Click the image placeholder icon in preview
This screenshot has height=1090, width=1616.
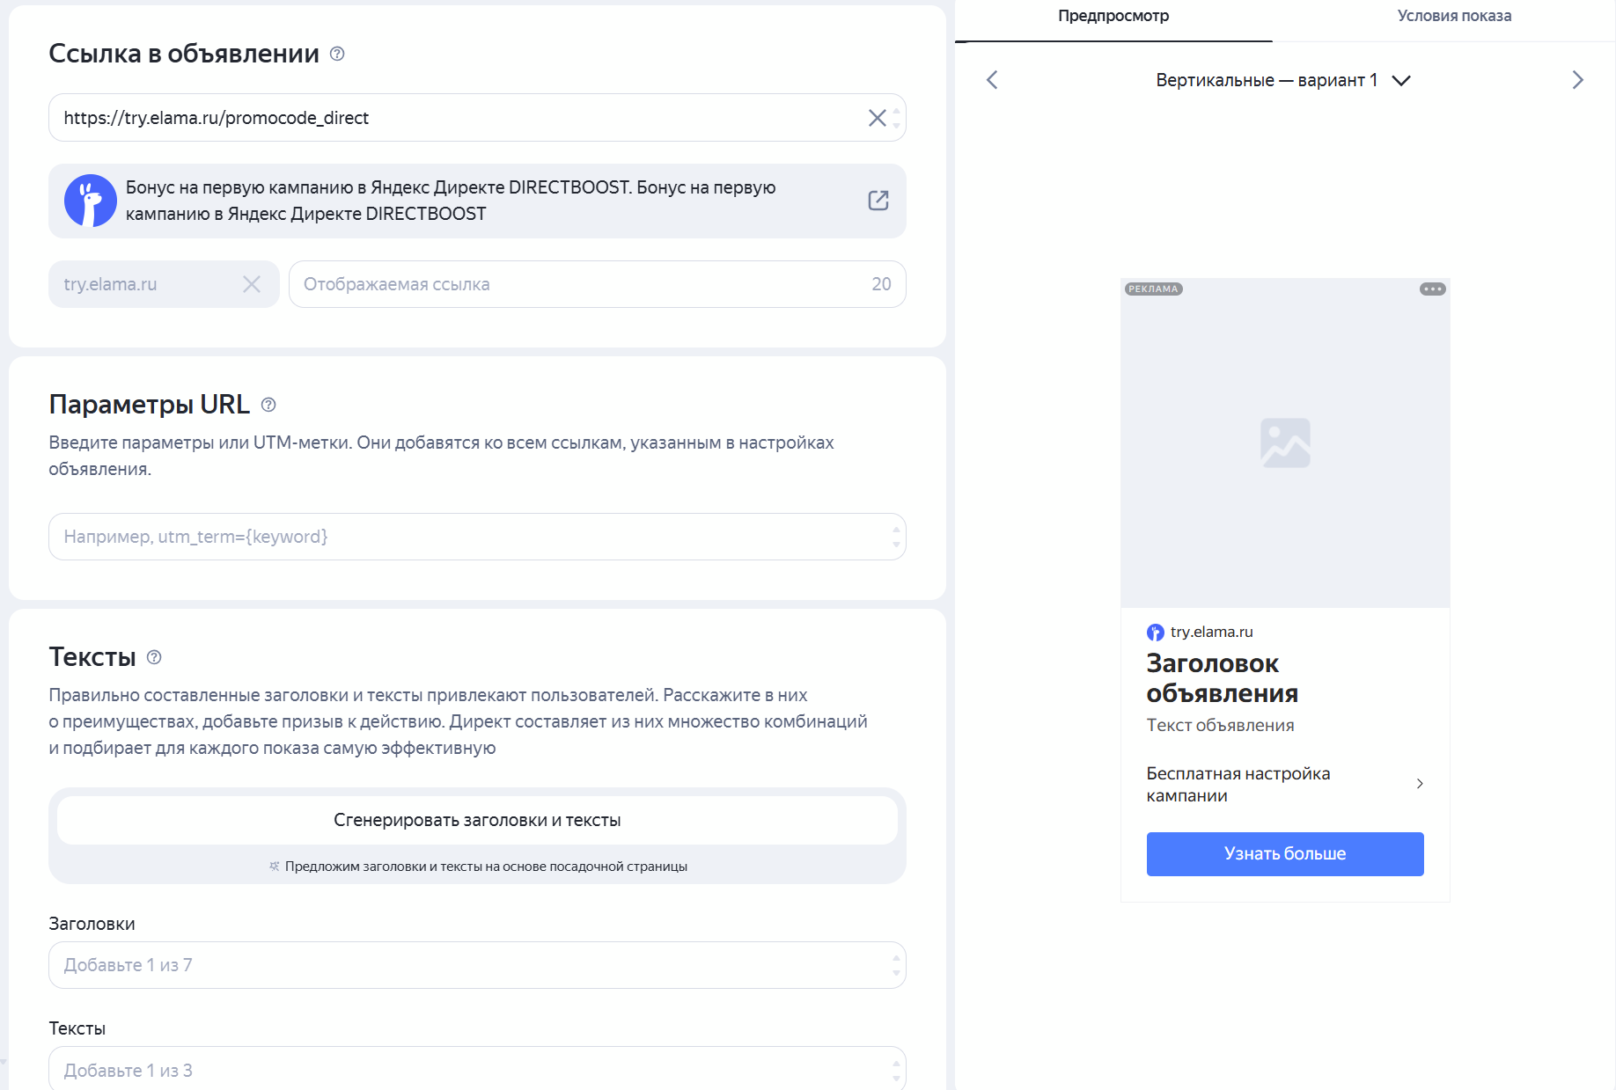[1285, 443]
